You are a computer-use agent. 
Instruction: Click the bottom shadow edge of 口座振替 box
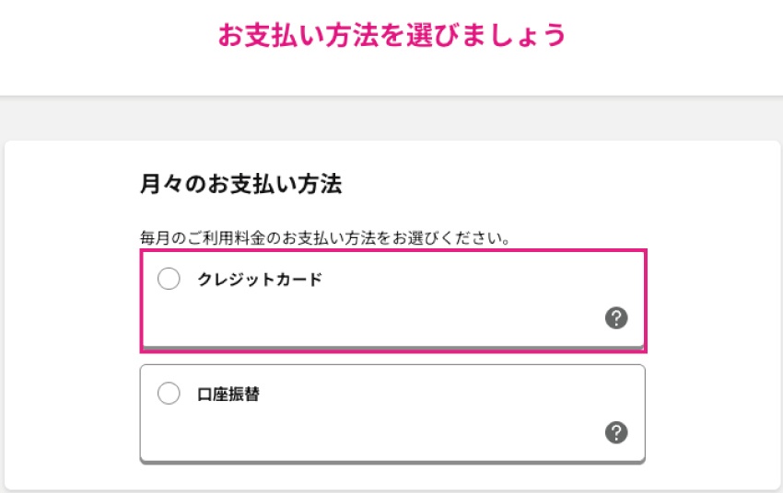[x=392, y=460]
